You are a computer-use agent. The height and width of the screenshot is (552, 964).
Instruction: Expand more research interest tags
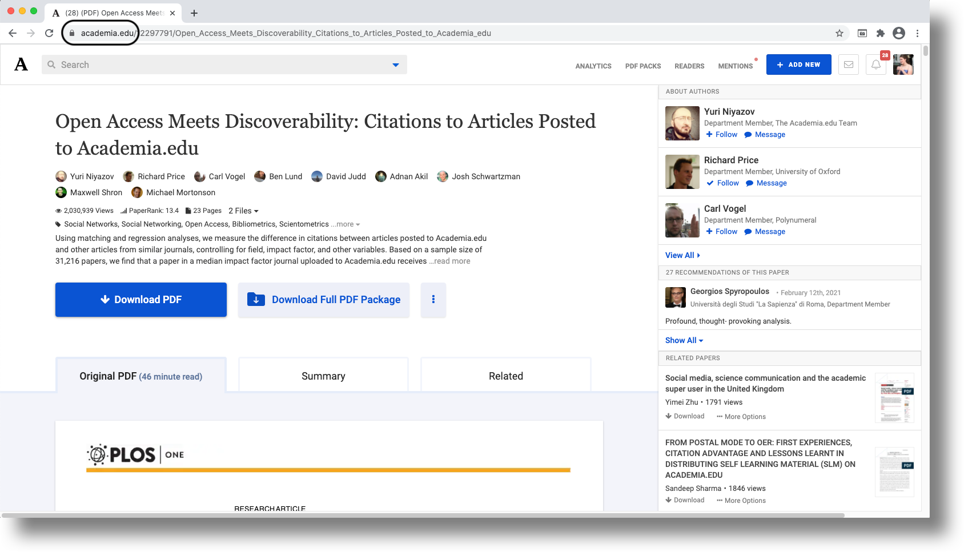[346, 224]
